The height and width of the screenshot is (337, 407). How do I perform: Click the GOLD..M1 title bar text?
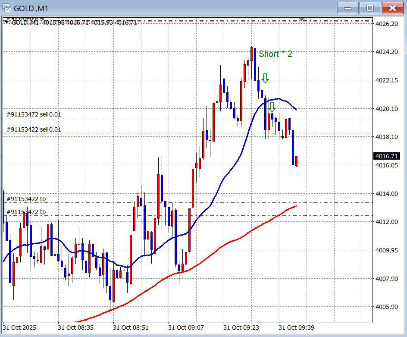click(x=31, y=9)
